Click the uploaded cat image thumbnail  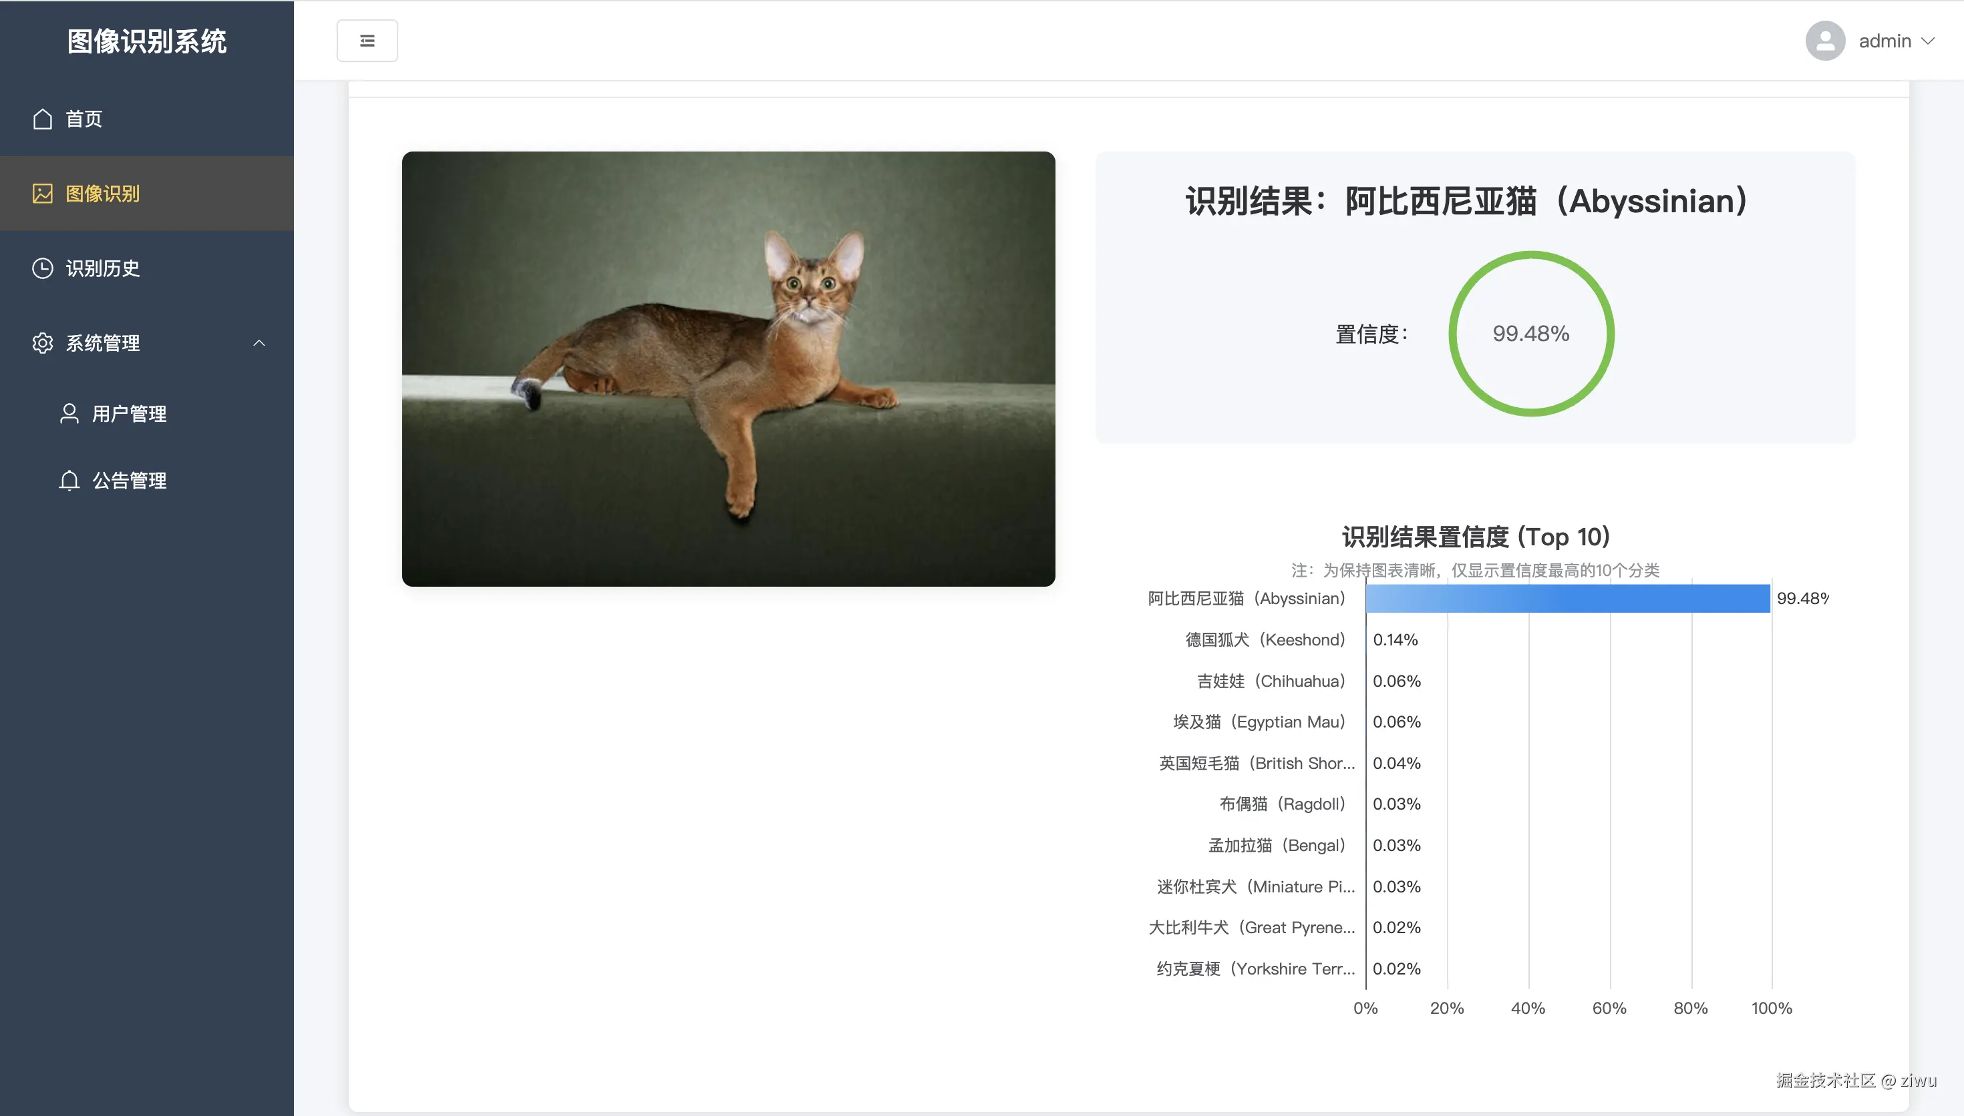pos(727,368)
